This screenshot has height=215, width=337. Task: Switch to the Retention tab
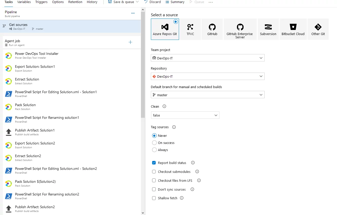[x=75, y=2]
